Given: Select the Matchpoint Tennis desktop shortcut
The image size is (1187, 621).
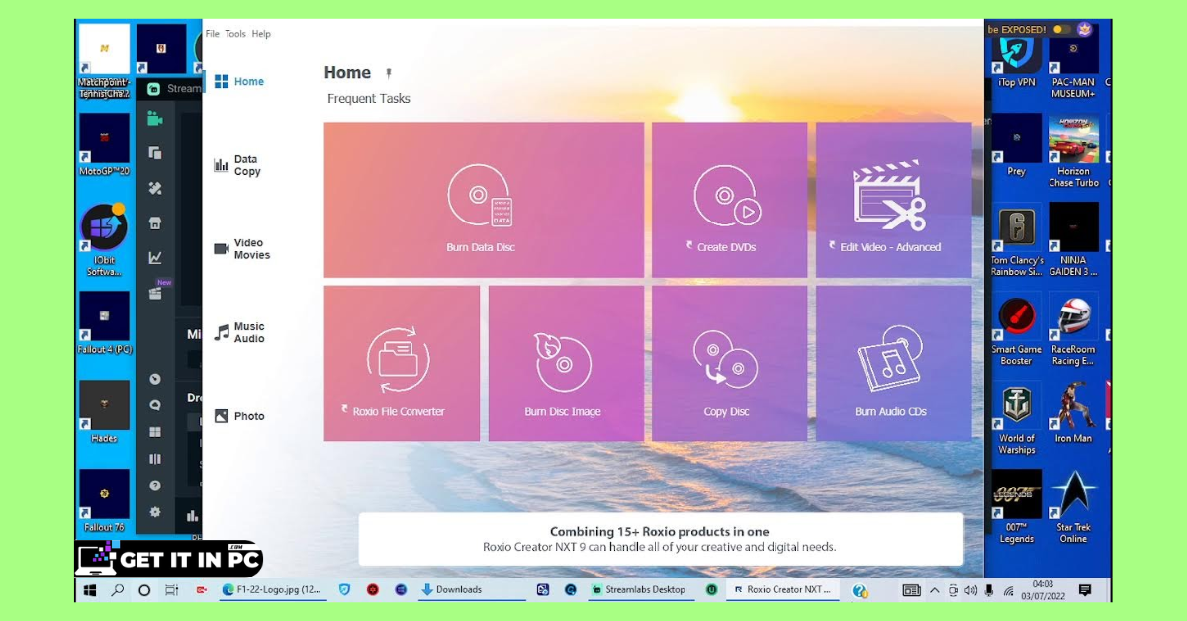Looking at the screenshot, I should (104, 61).
